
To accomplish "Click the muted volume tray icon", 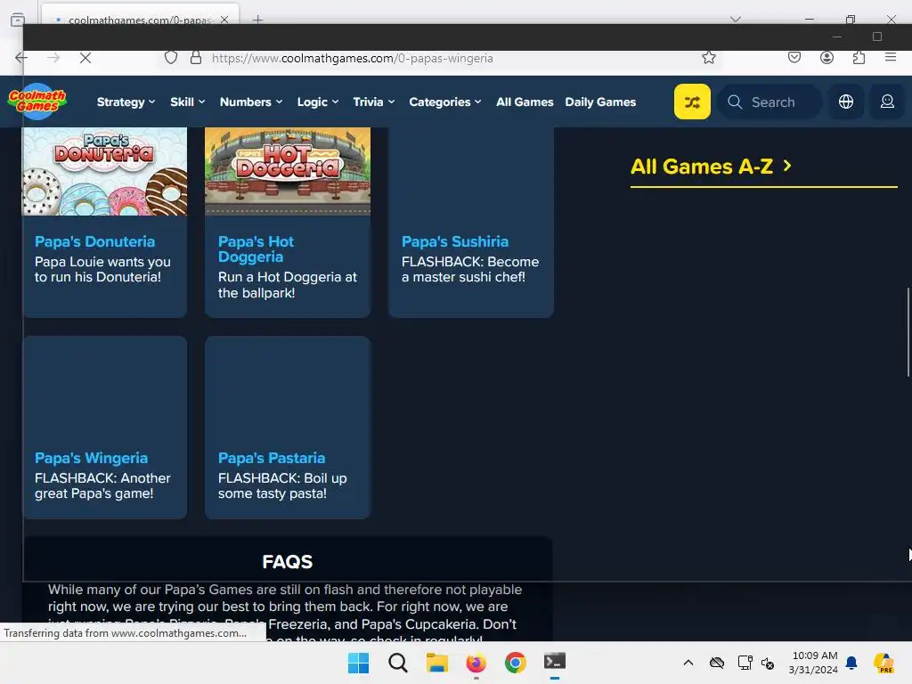I will click(x=768, y=663).
